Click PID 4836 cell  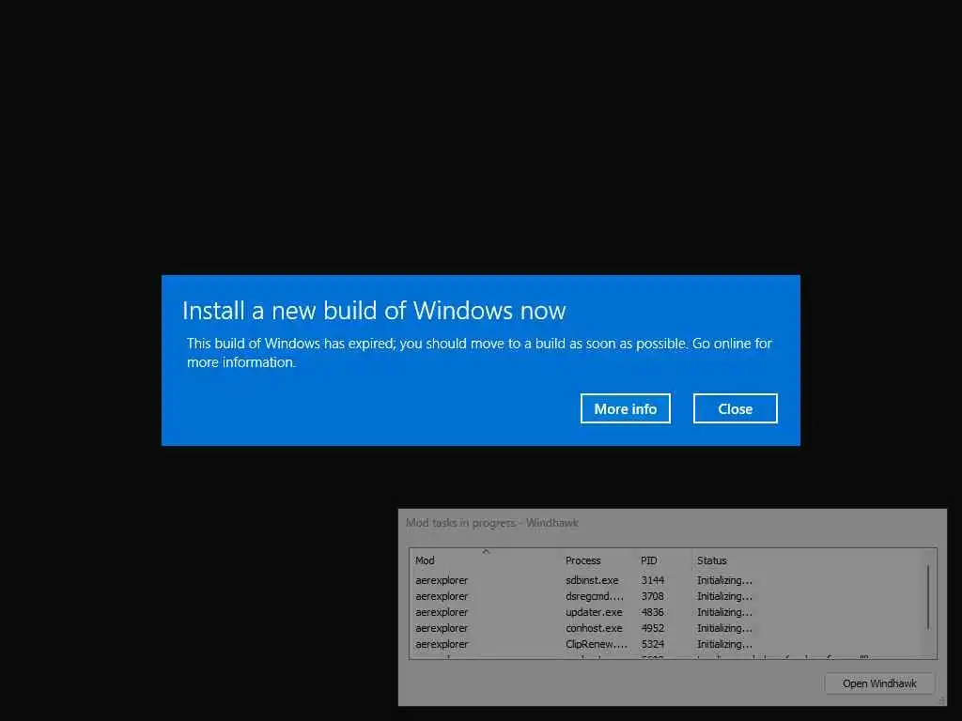coord(653,612)
